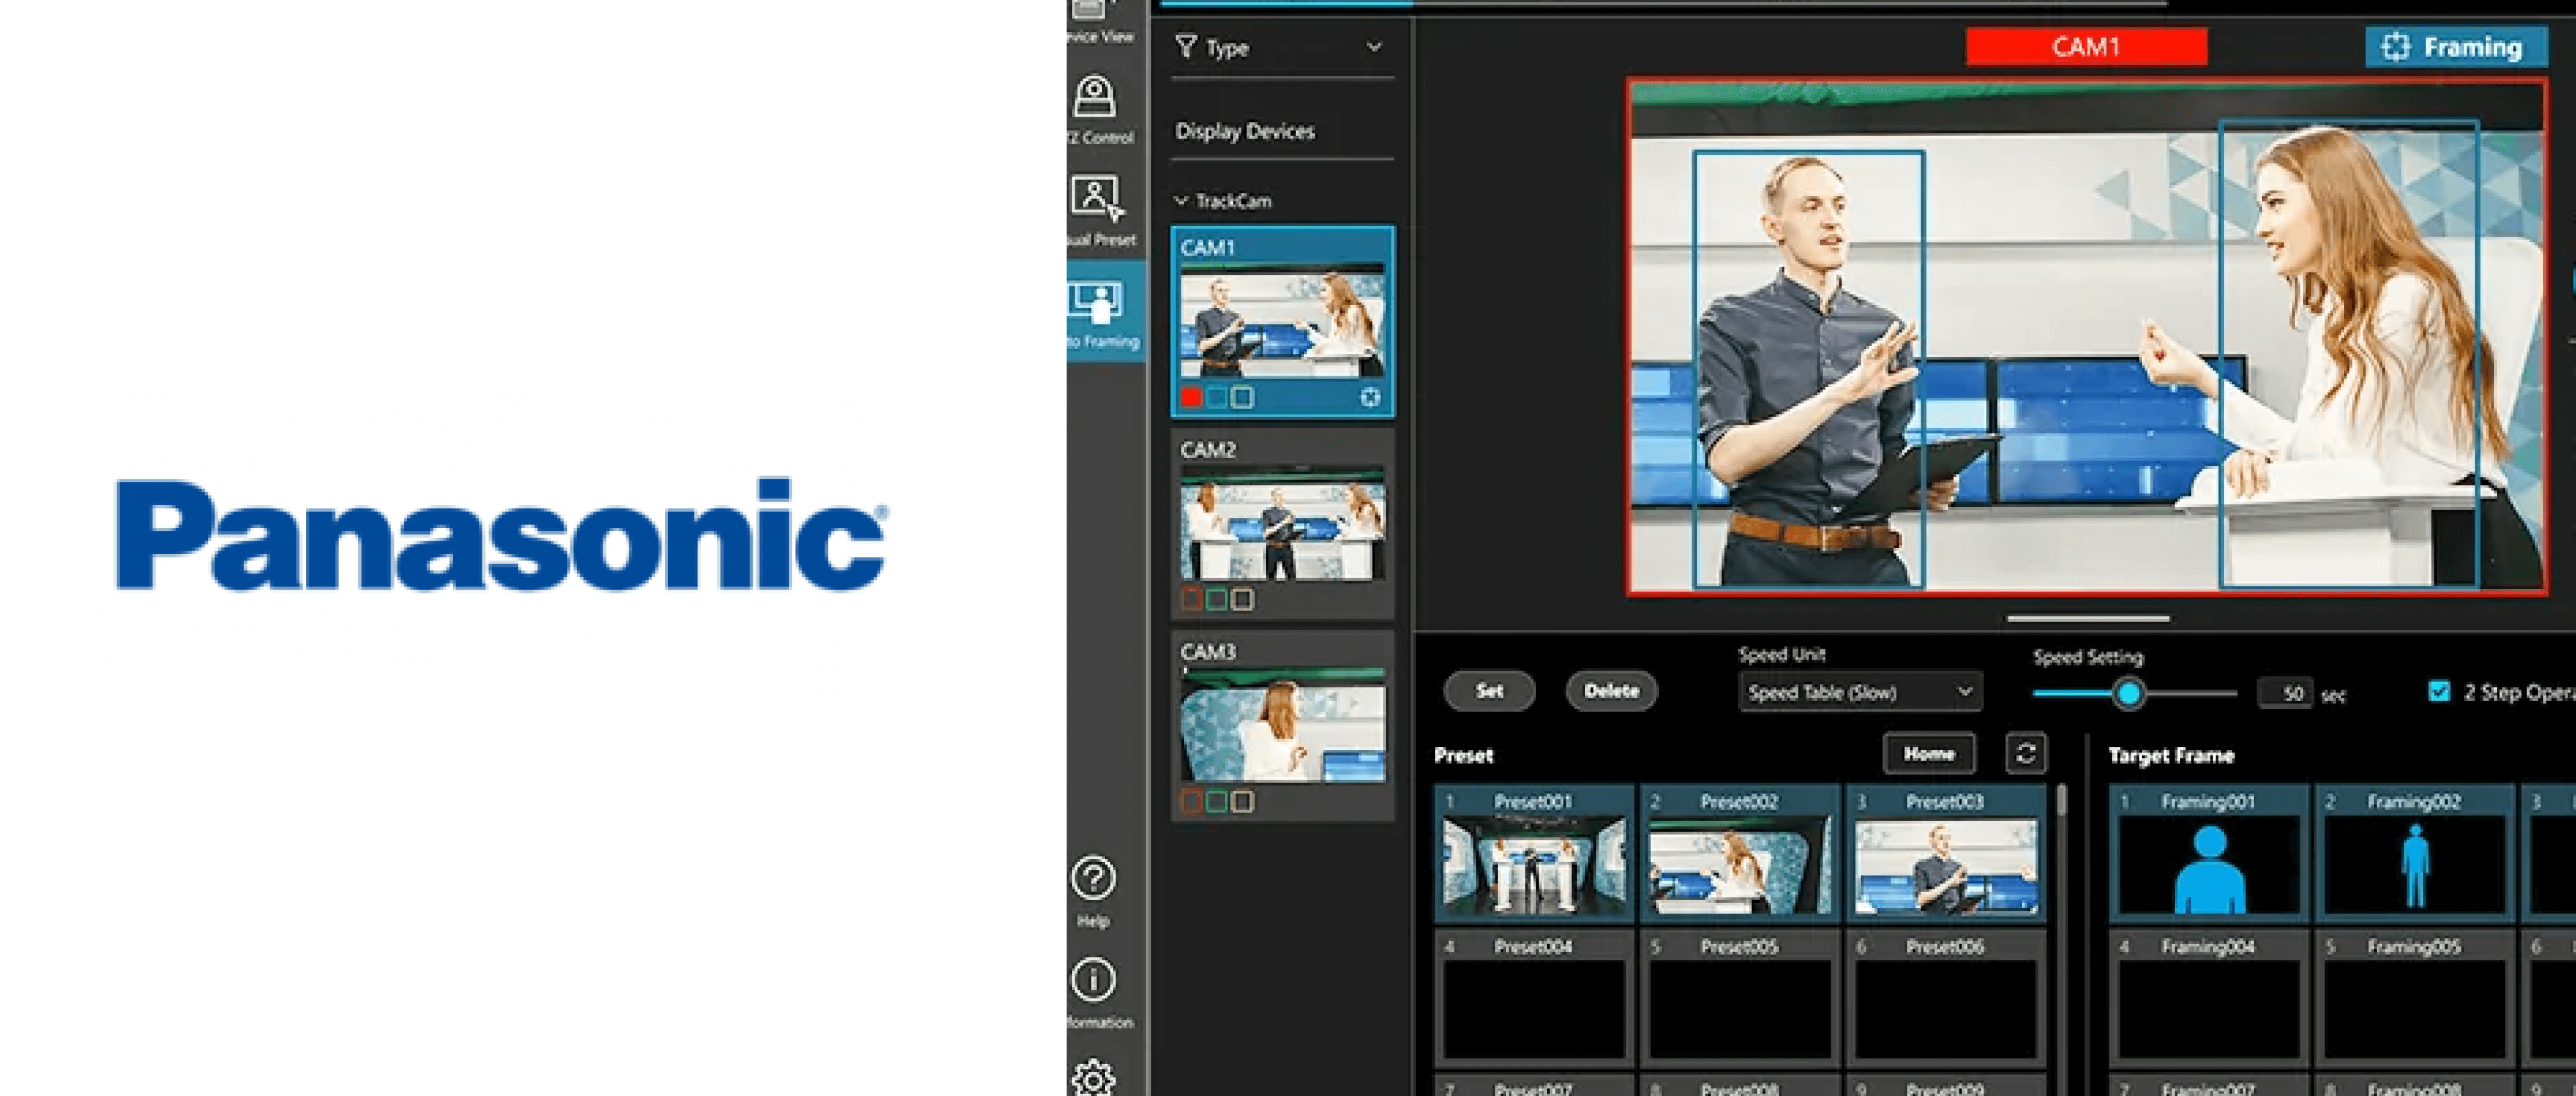The width and height of the screenshot is (2576, 1096).
Task: Toggle the red square indicator on CAM2
Action: (x=1191, y=600)
